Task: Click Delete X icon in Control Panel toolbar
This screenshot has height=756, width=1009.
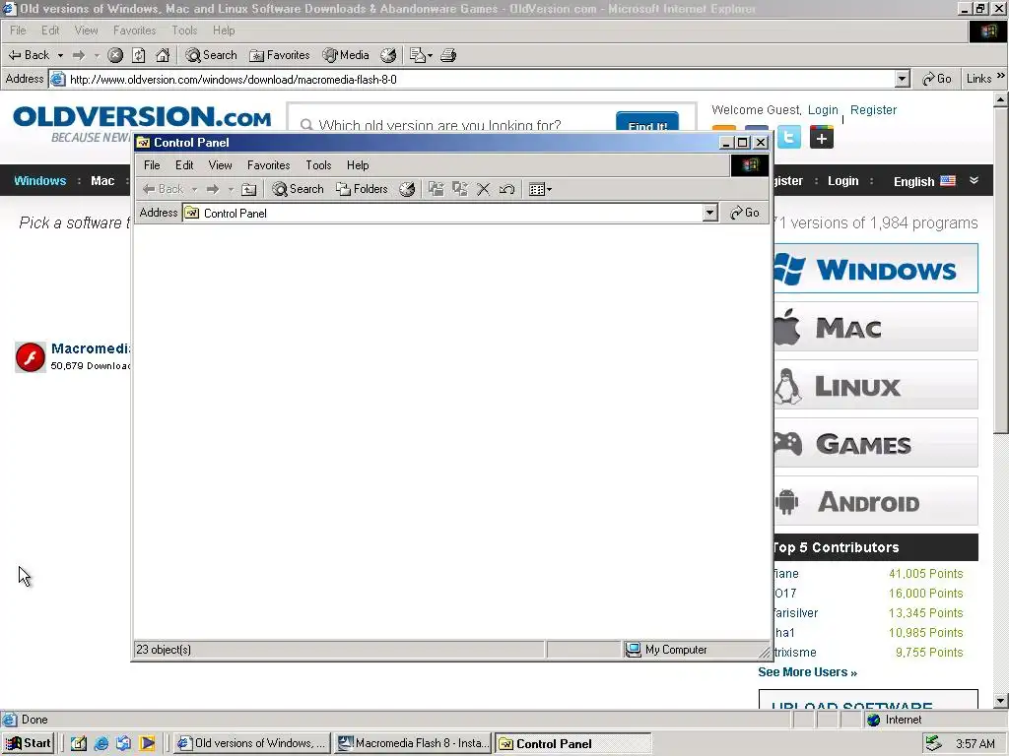Action: coord(483,189)
